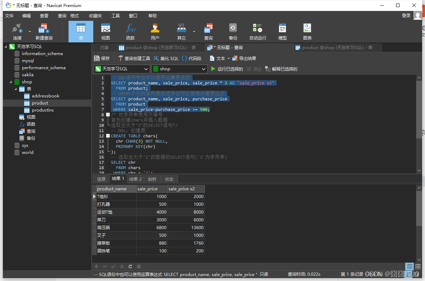The image size is (425, 281).
Task: Click the 13600 cell in results
Action: pos(186,228)
